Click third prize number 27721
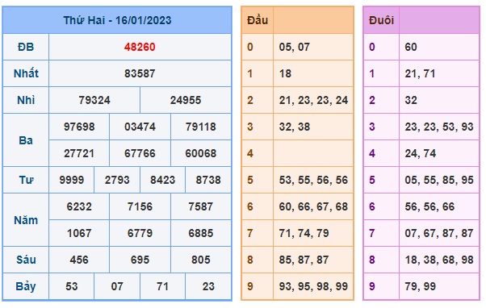486x308 pixels. [x=79, y=153]
